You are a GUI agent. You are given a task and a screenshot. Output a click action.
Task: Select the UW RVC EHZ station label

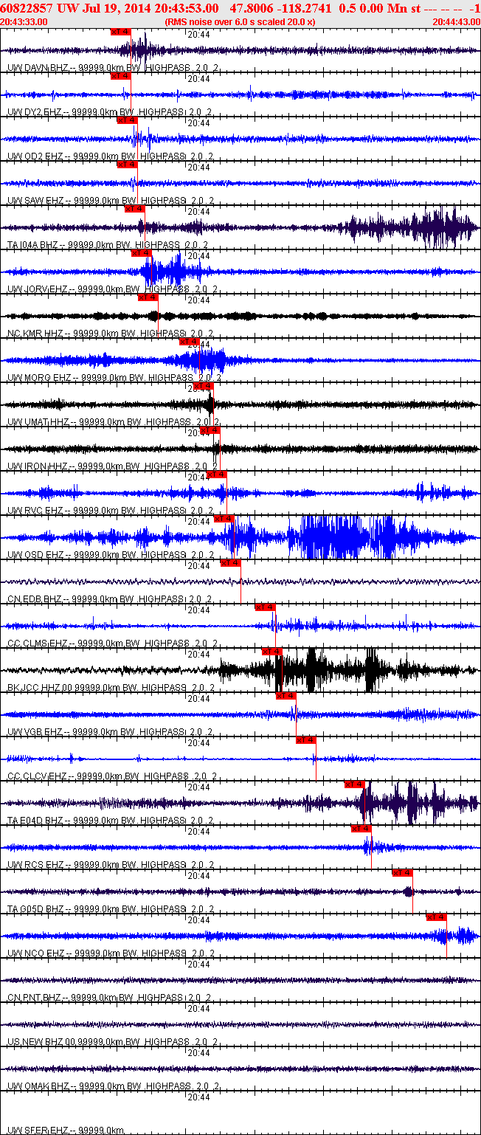(x=35, y=510)
